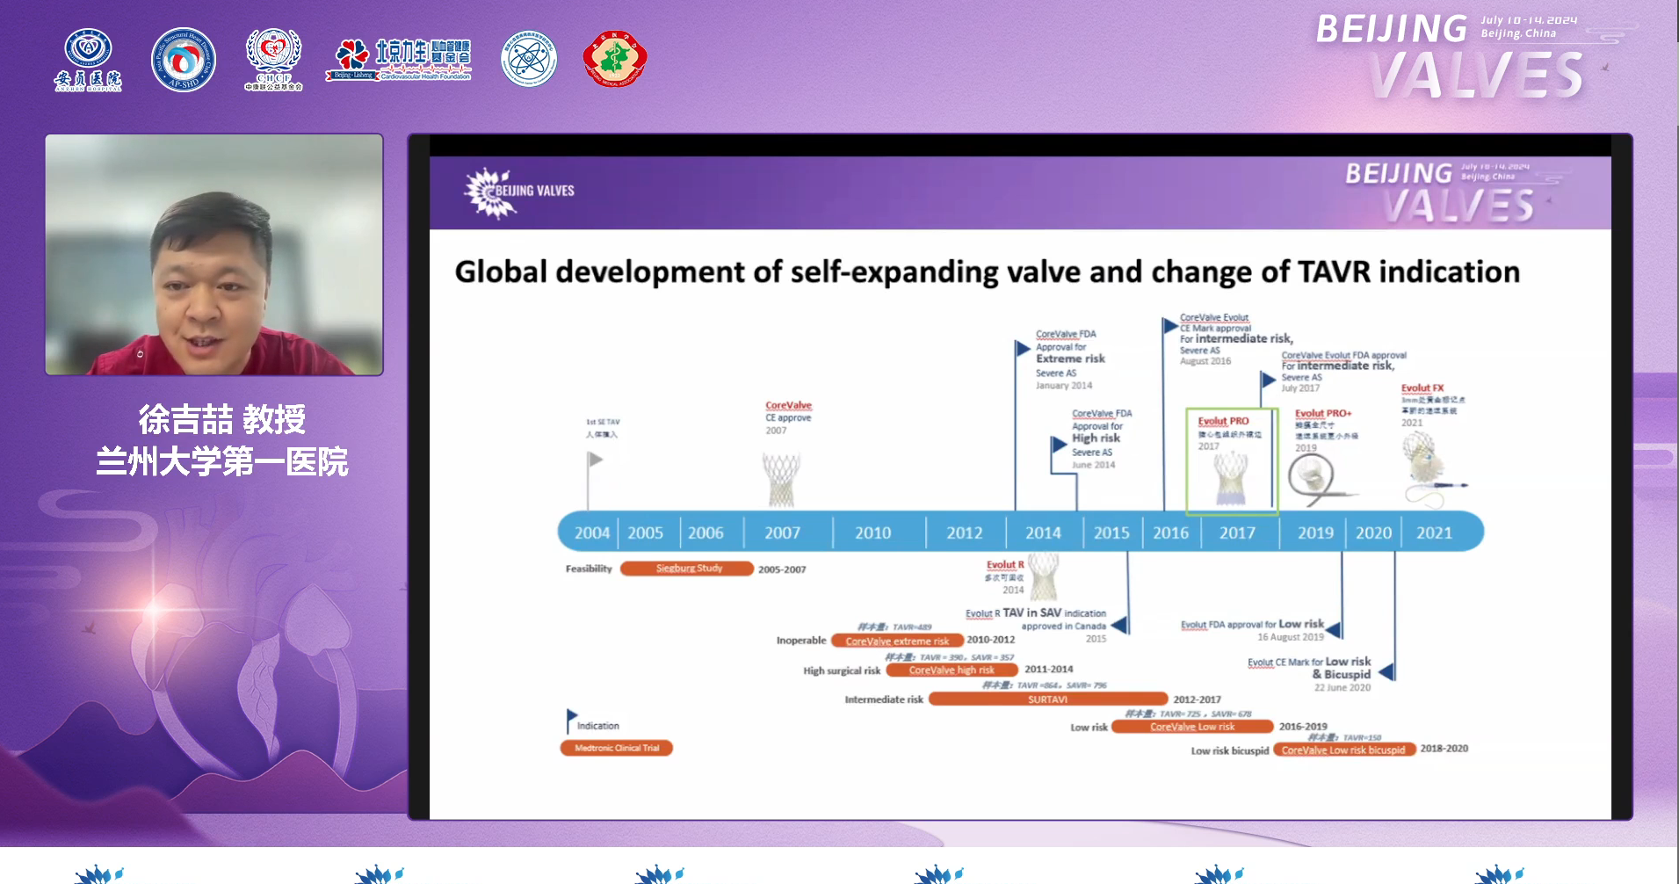Click the blue flag beside TAV in SAV indication

pyautogui.click(x=1119, y=625)
